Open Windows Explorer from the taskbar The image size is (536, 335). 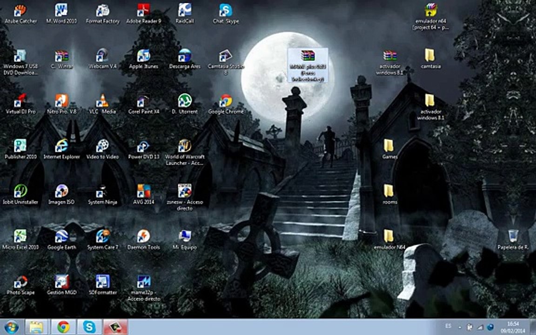tap(36, 327)
